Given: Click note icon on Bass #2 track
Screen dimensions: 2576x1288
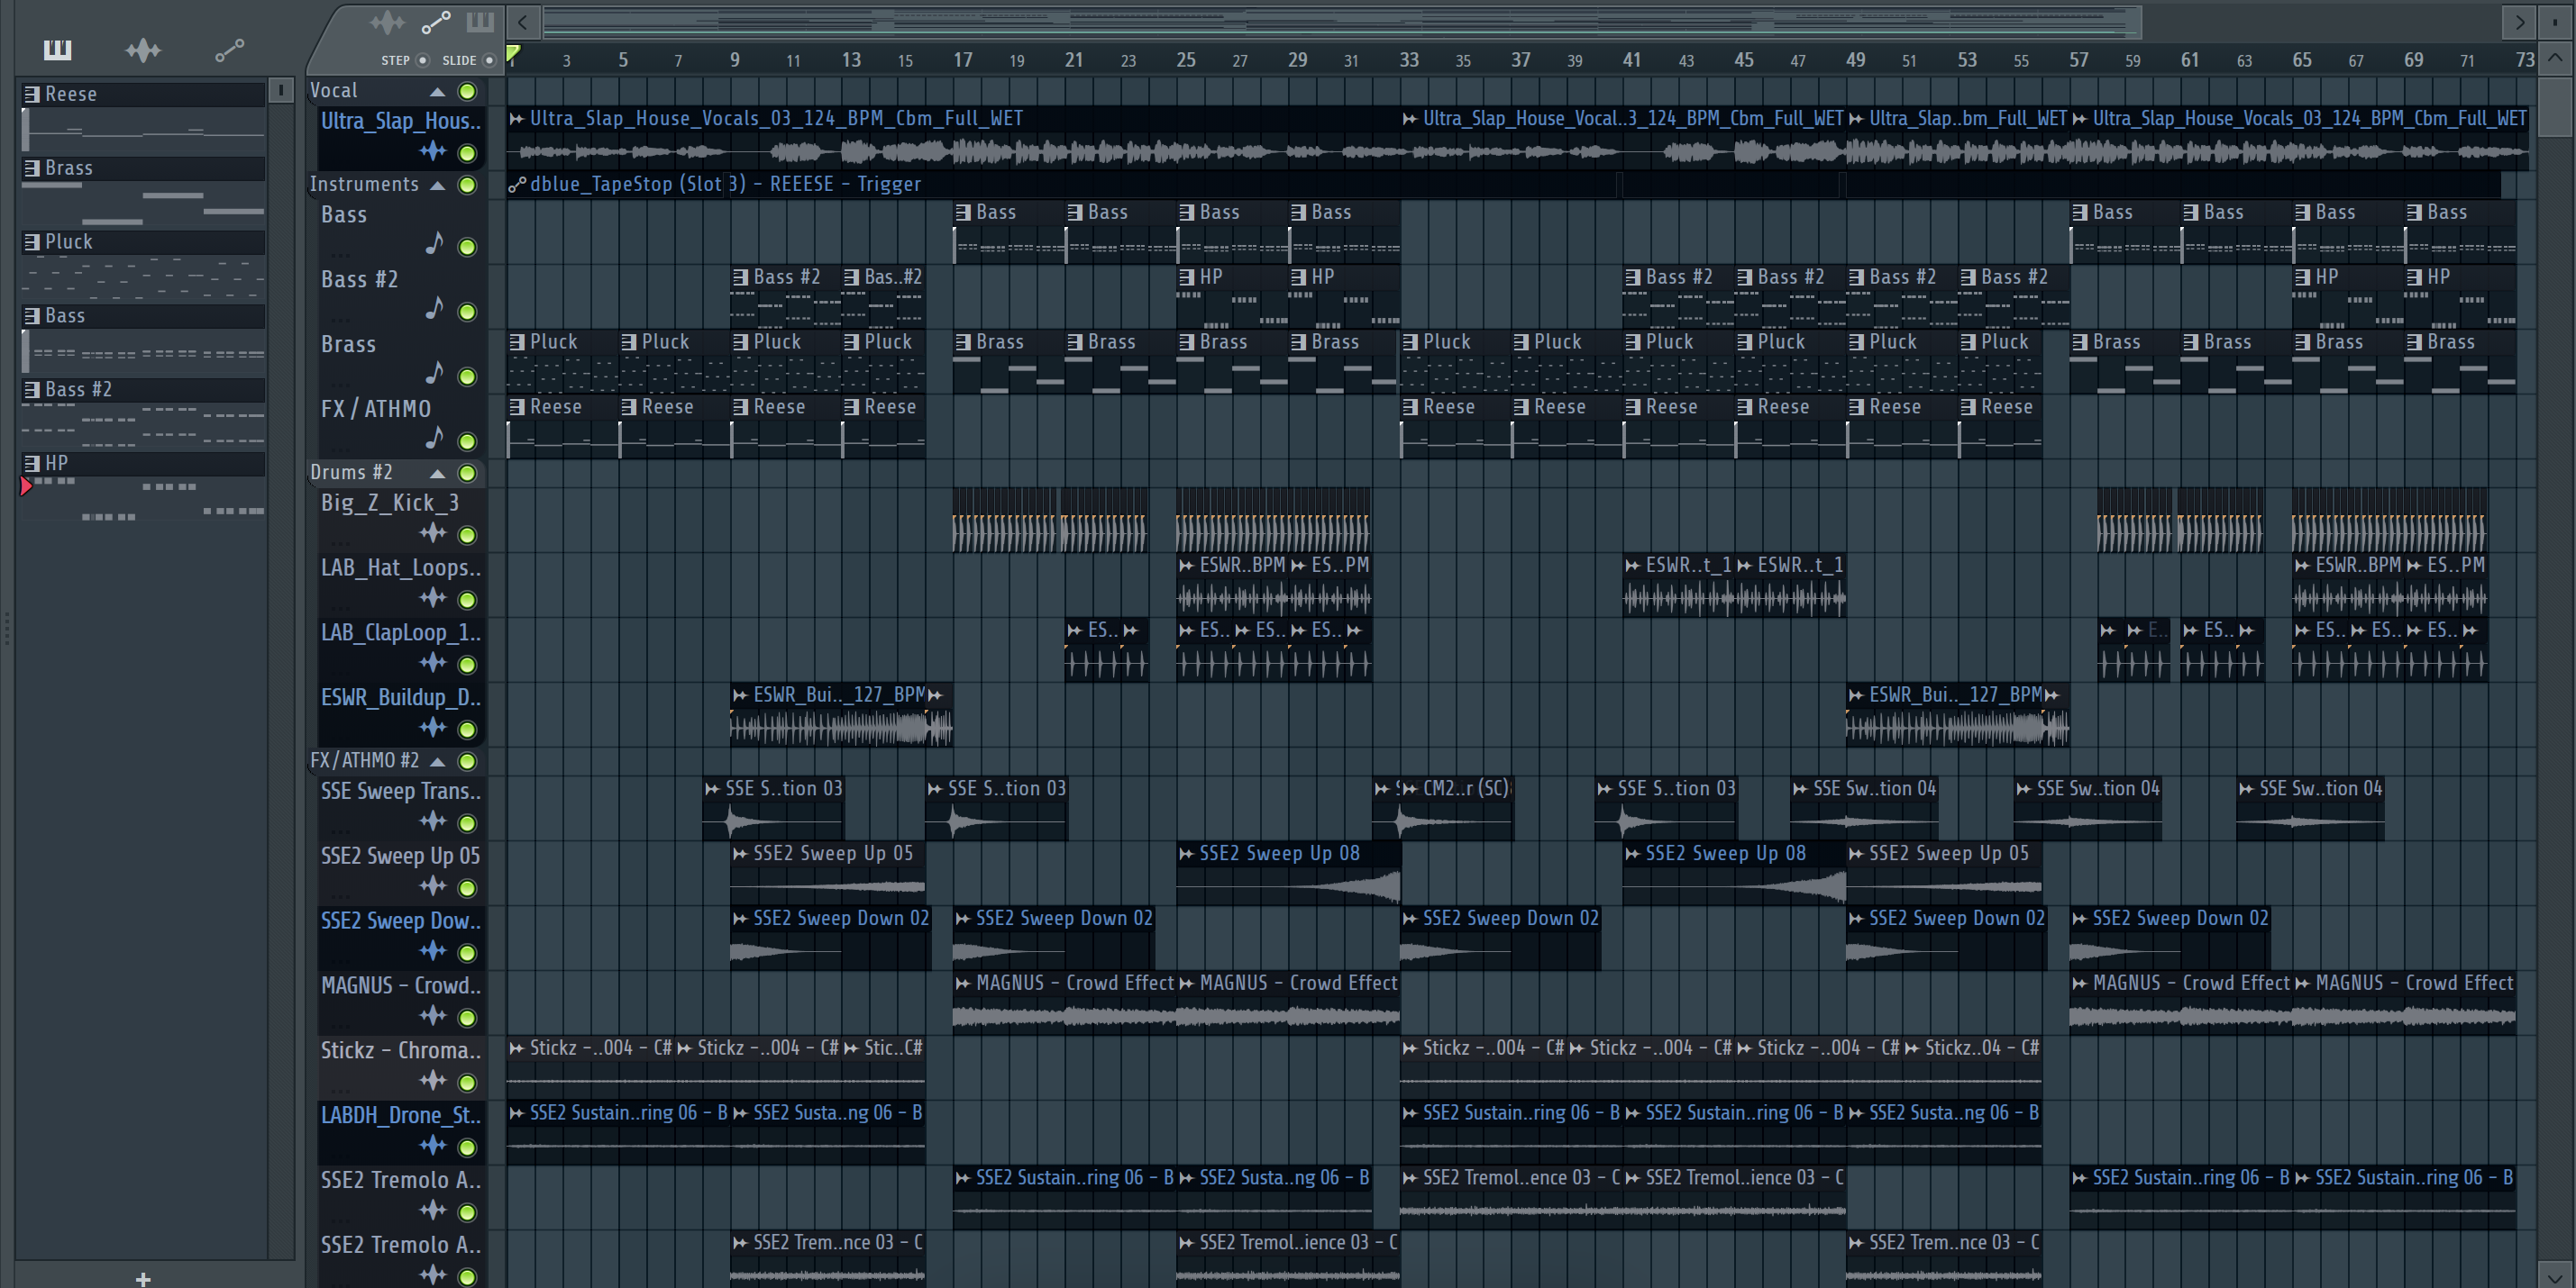Looking at the screenshot, I should point(434,310).
